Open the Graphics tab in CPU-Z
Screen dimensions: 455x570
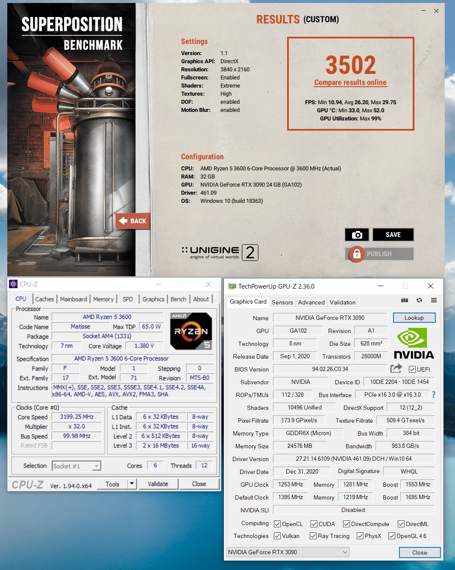(x=153, y=299)
